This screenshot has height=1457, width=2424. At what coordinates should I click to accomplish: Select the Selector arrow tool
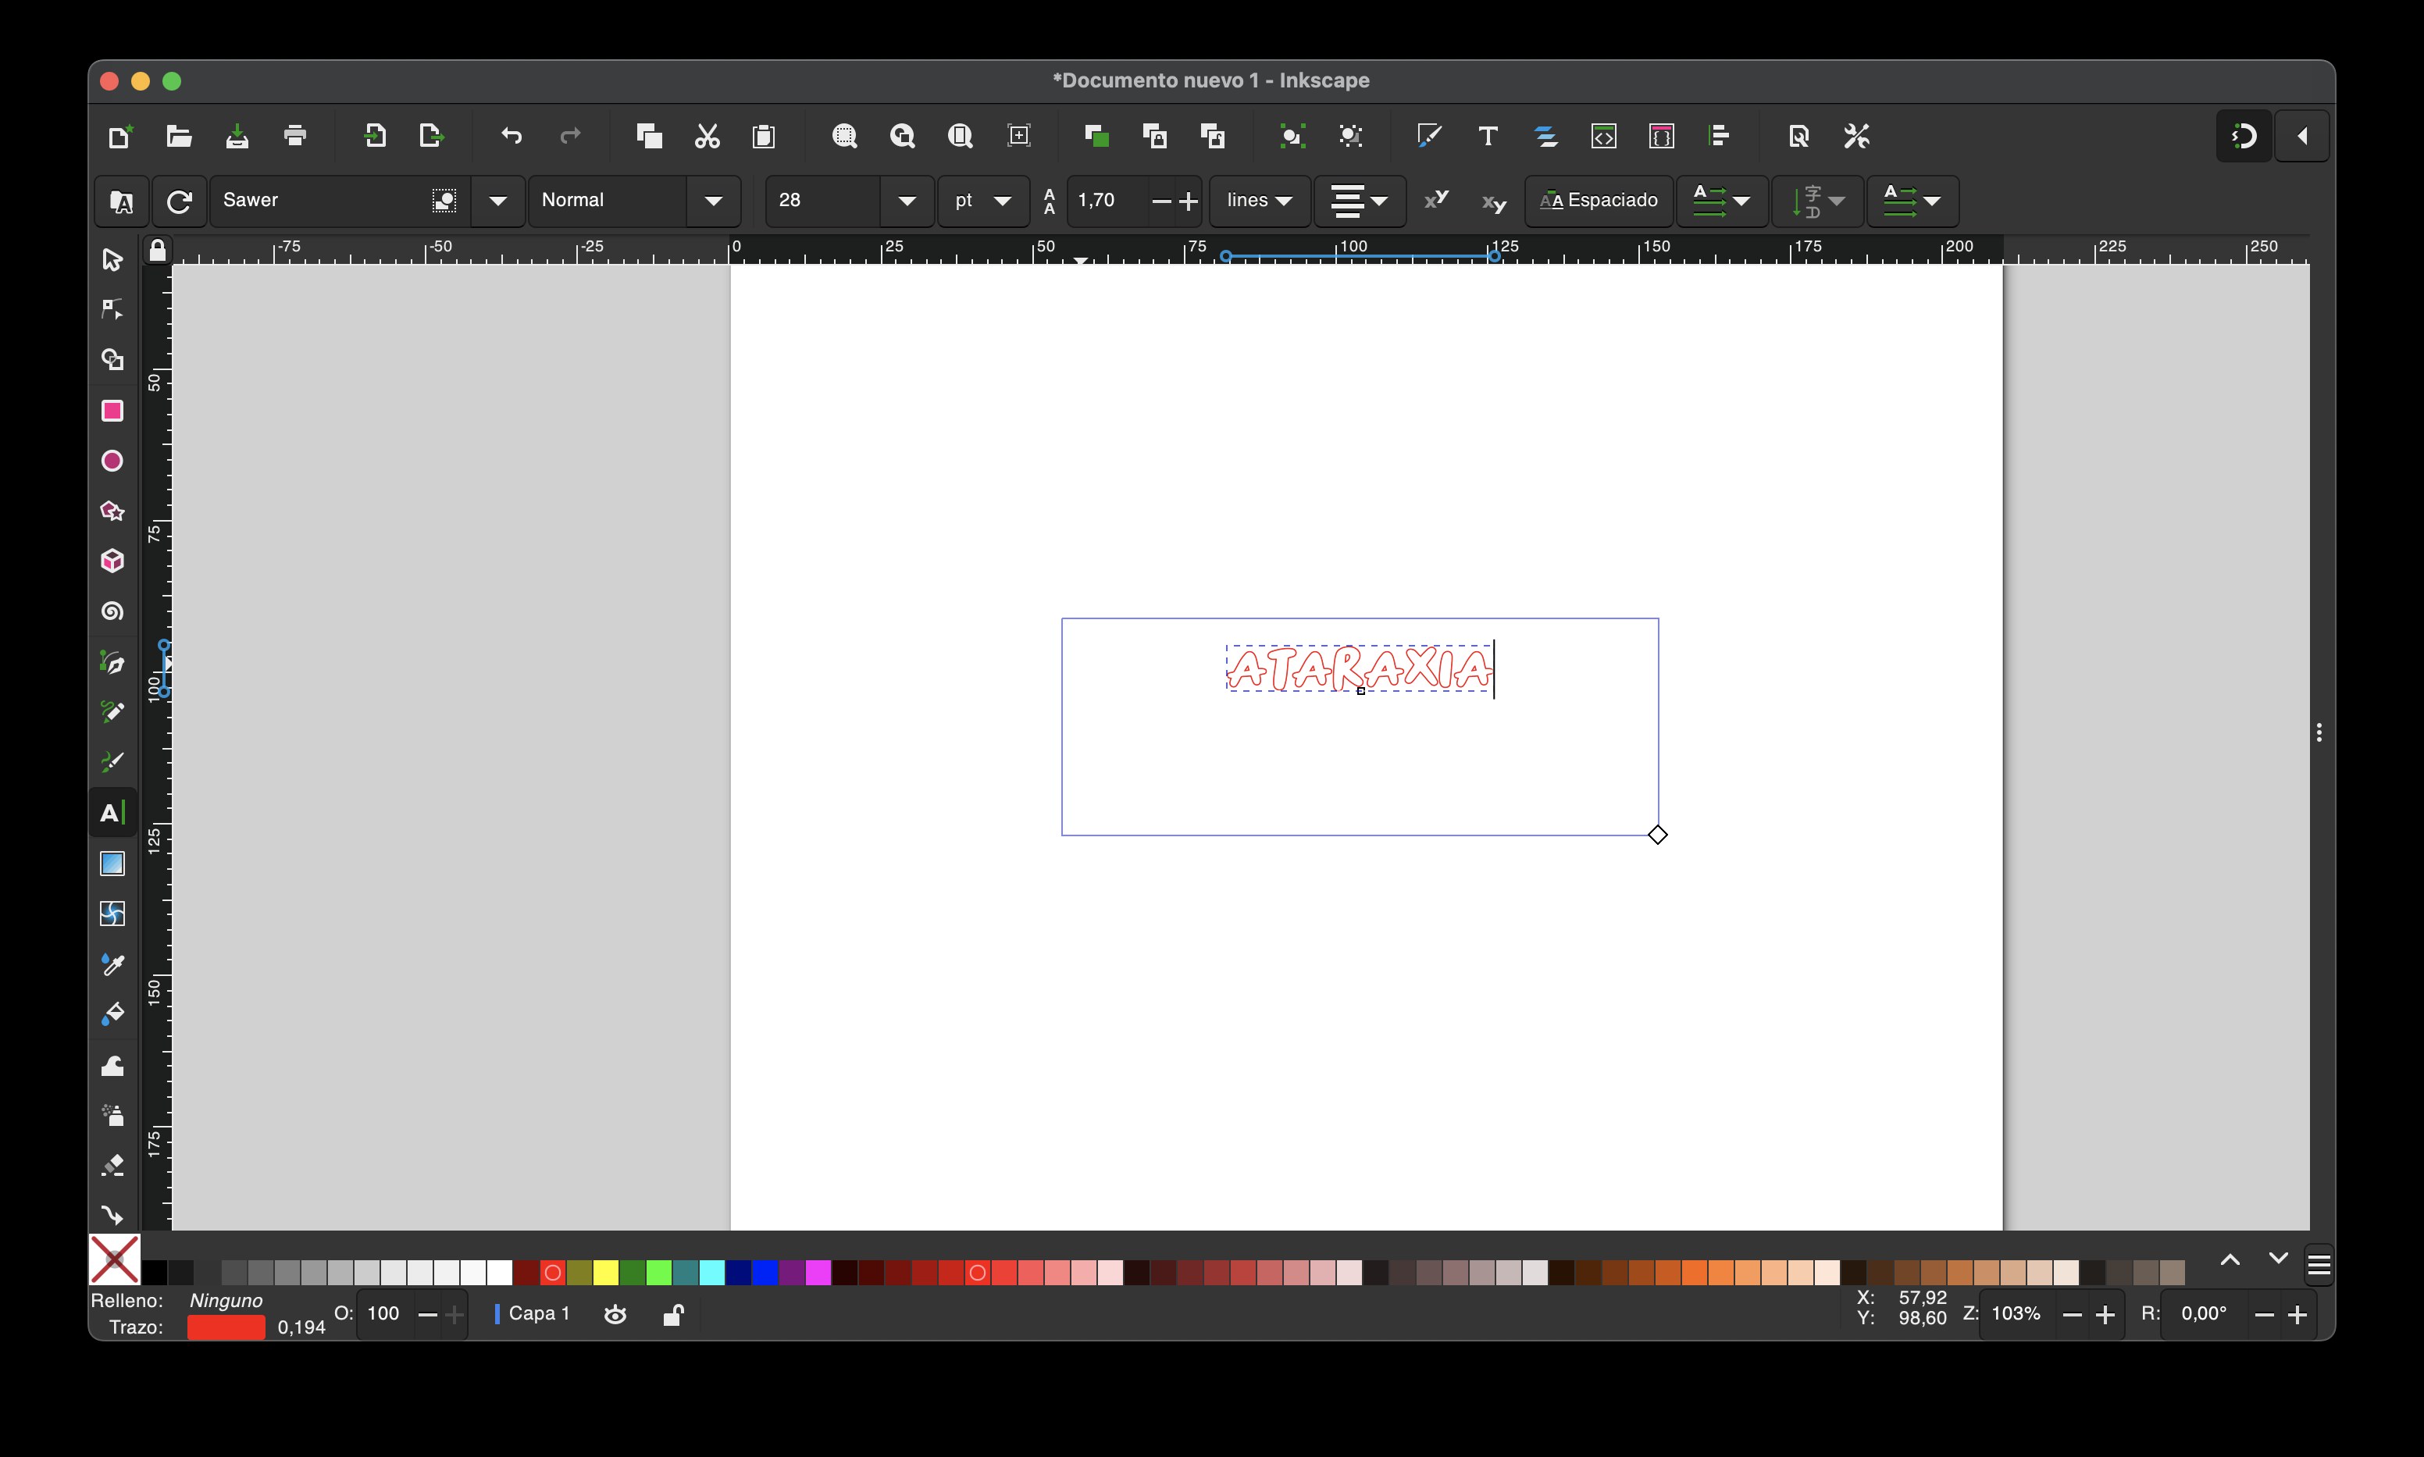click(x=112, y=259)
